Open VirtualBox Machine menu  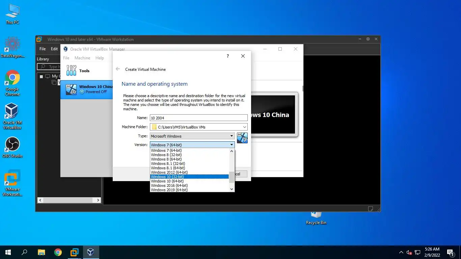click(x=82, y=58)
